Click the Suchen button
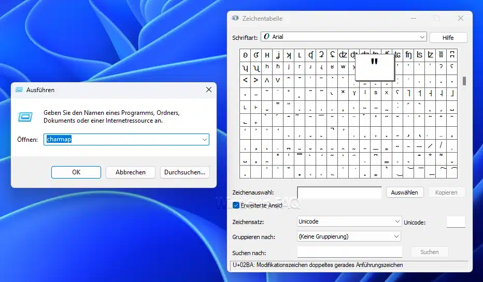This screenshot has width=483, height=282. (x=430, y=252)
